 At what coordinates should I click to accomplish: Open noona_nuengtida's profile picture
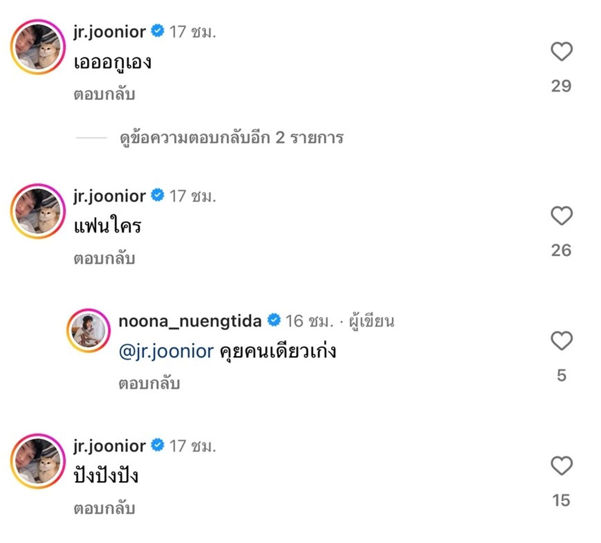(88, 330)
